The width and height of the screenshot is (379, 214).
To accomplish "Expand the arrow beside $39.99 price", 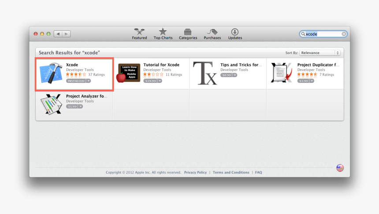I will 160,81.
